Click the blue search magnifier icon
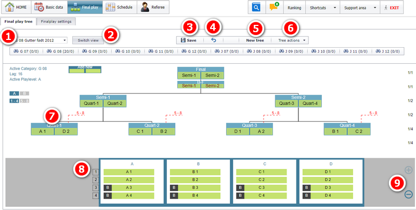 (x=256, y=7)
